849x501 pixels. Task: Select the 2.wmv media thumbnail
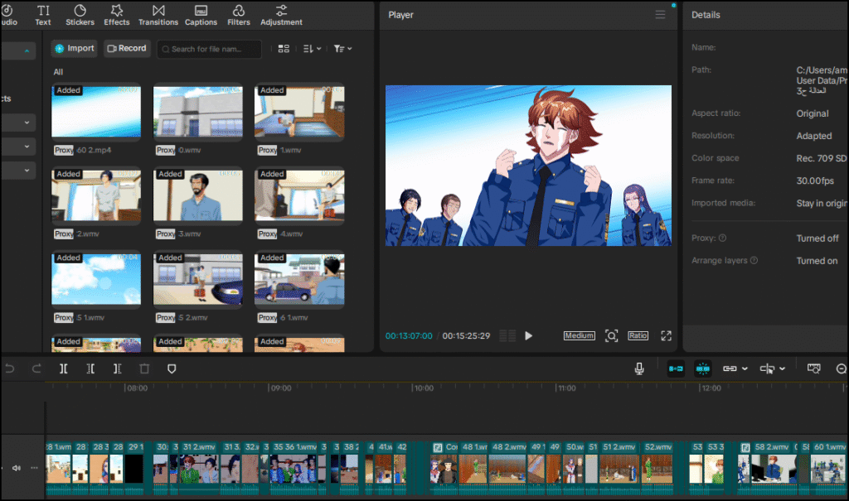[96, 195]
